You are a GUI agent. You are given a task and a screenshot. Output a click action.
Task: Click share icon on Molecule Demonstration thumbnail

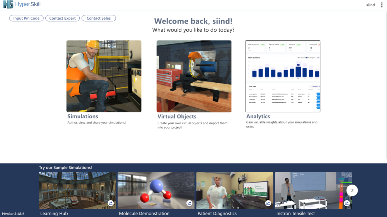click(189, 203)
